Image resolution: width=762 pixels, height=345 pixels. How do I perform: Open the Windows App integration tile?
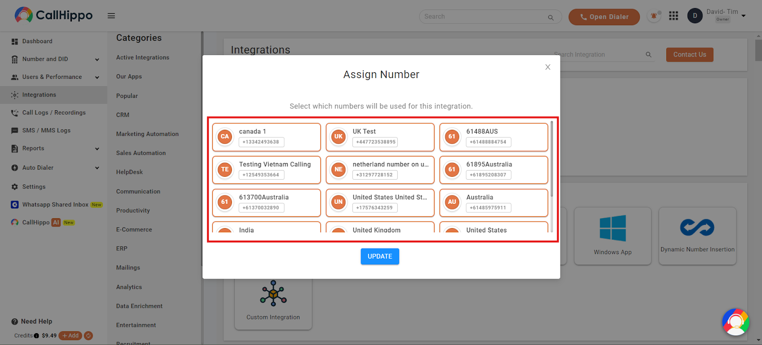coord(612,236)
